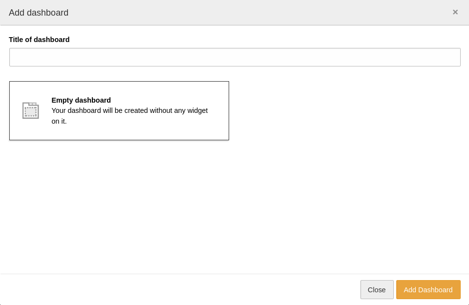Screen dimensions: 469x305
Task: Click the dotted-square dashboard icon
Action: click(30, 110)
